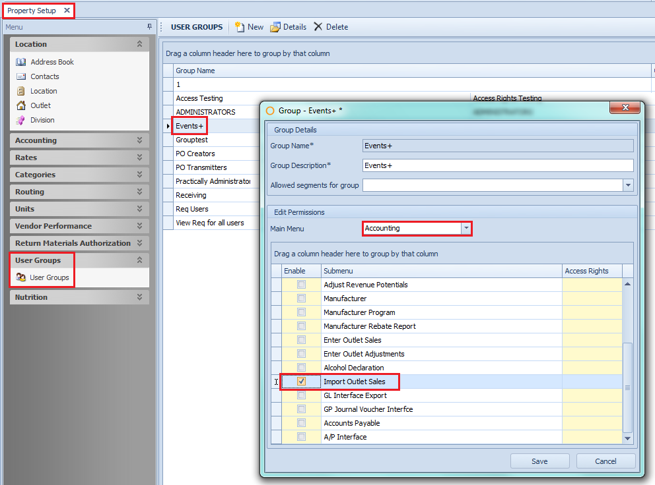Cancel the group edit dialog

(605, 461)
